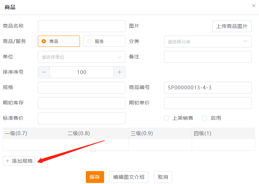Close the 商品 dialog with X icon
The height and width of the screenshot is (184, 259).
(x=254, y=6)
